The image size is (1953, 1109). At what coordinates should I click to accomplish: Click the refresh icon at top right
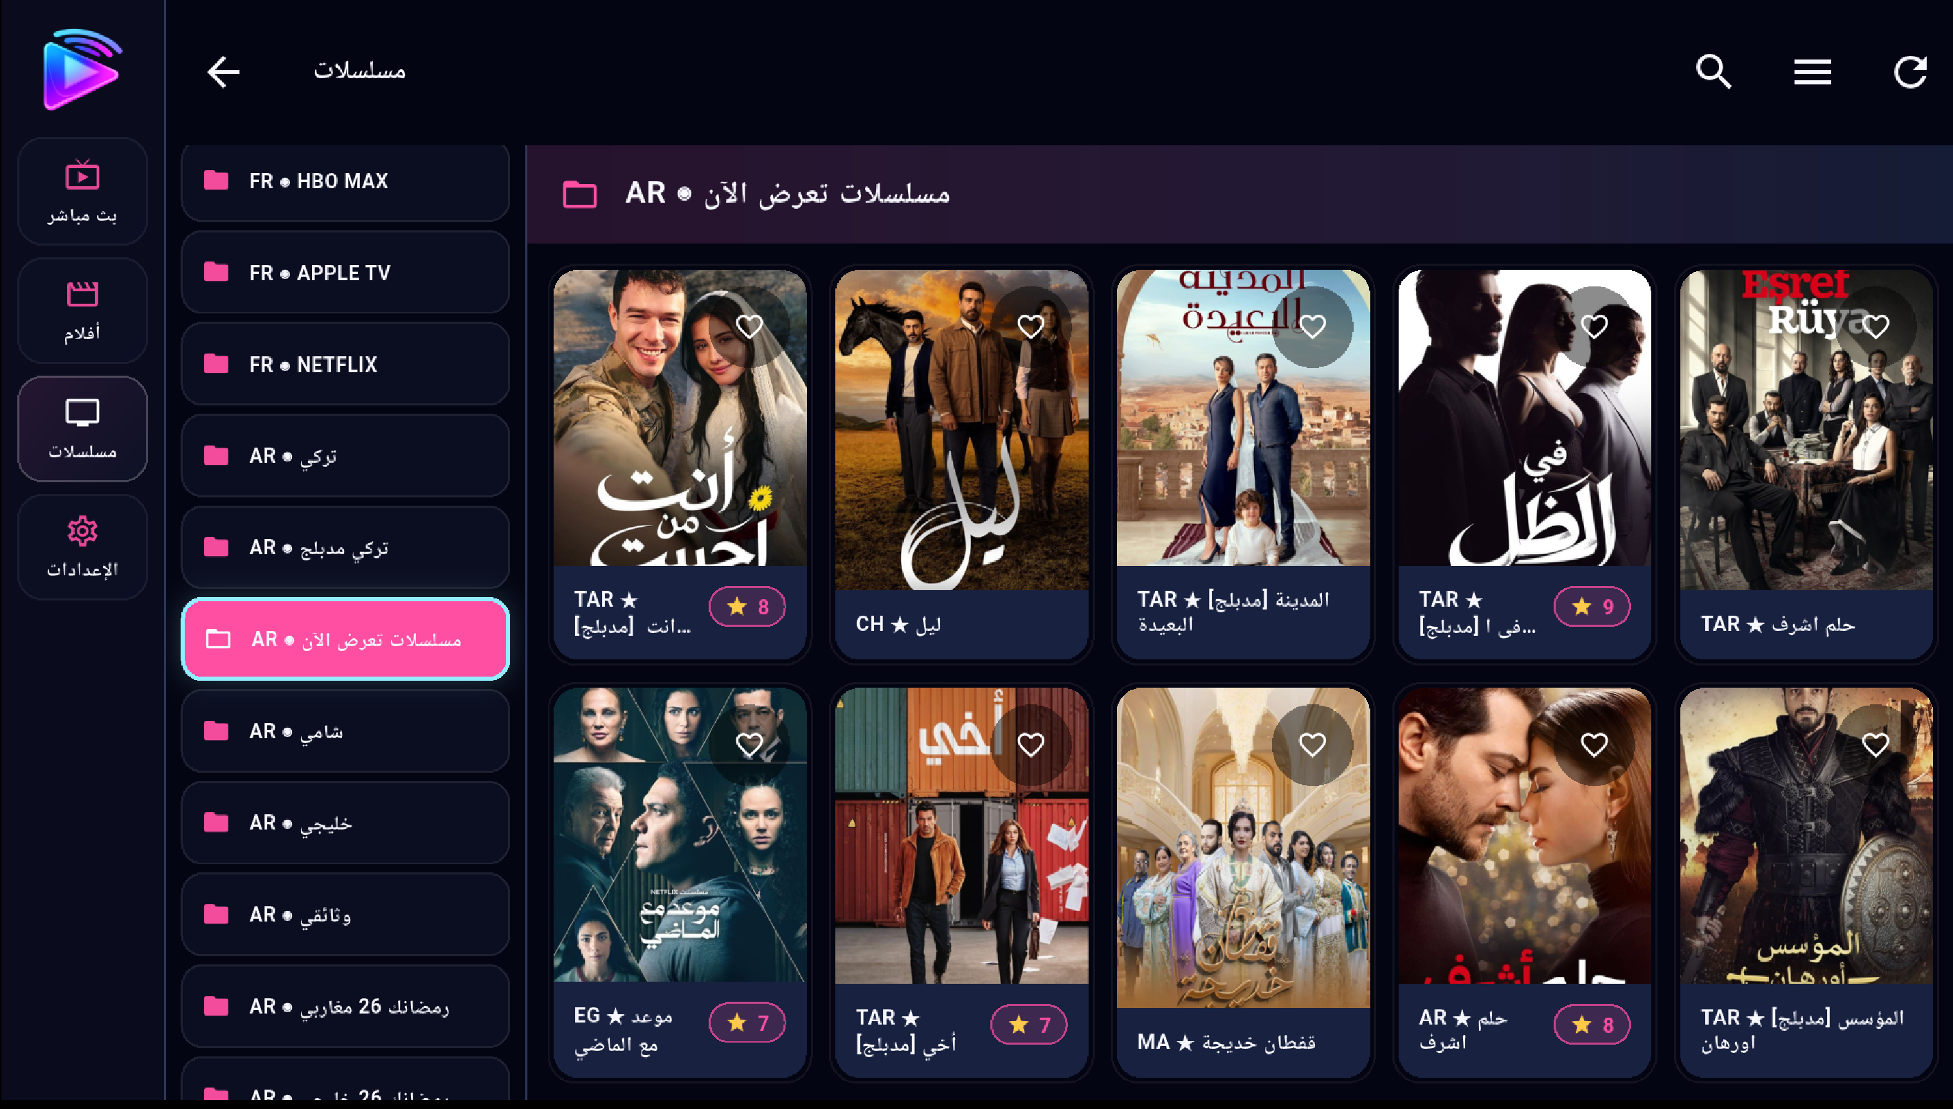point(1910,73)
